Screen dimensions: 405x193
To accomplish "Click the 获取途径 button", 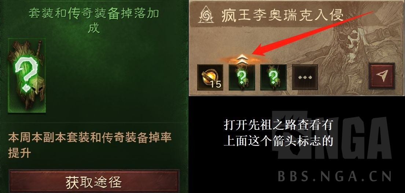I will tap(94, 181).
